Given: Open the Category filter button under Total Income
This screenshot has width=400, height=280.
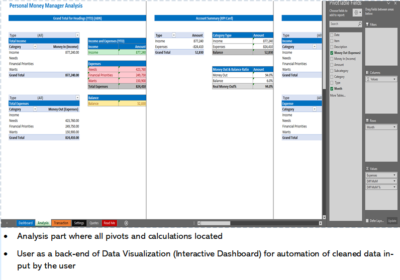Looking at the screenshot, I should [35, 46].
